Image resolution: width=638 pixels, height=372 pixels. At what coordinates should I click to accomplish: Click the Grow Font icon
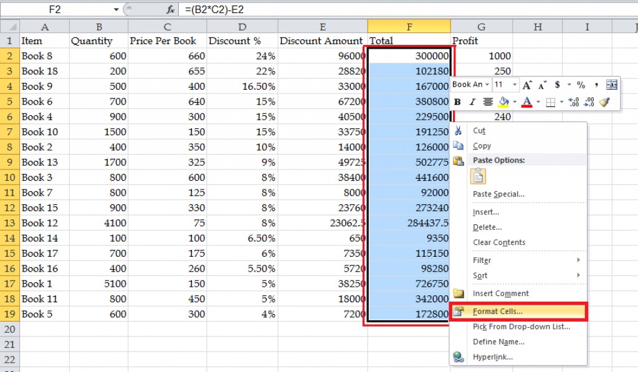pos(527,84)
